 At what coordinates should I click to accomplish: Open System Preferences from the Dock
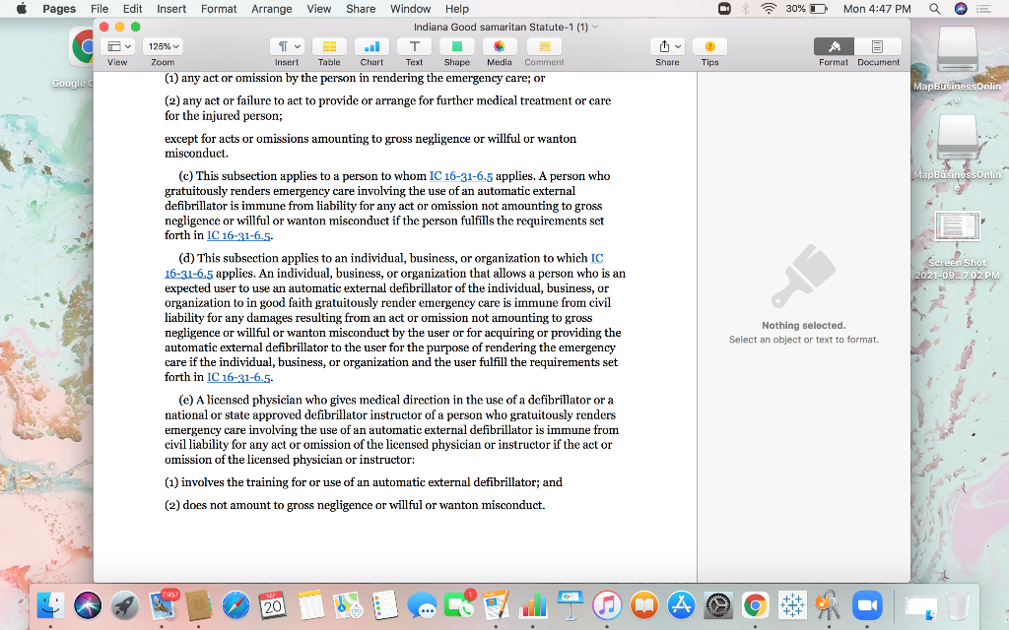(718, 605)
